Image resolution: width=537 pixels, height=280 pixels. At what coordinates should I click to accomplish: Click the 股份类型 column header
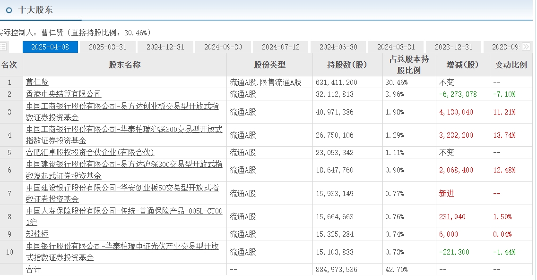point(269,65)
